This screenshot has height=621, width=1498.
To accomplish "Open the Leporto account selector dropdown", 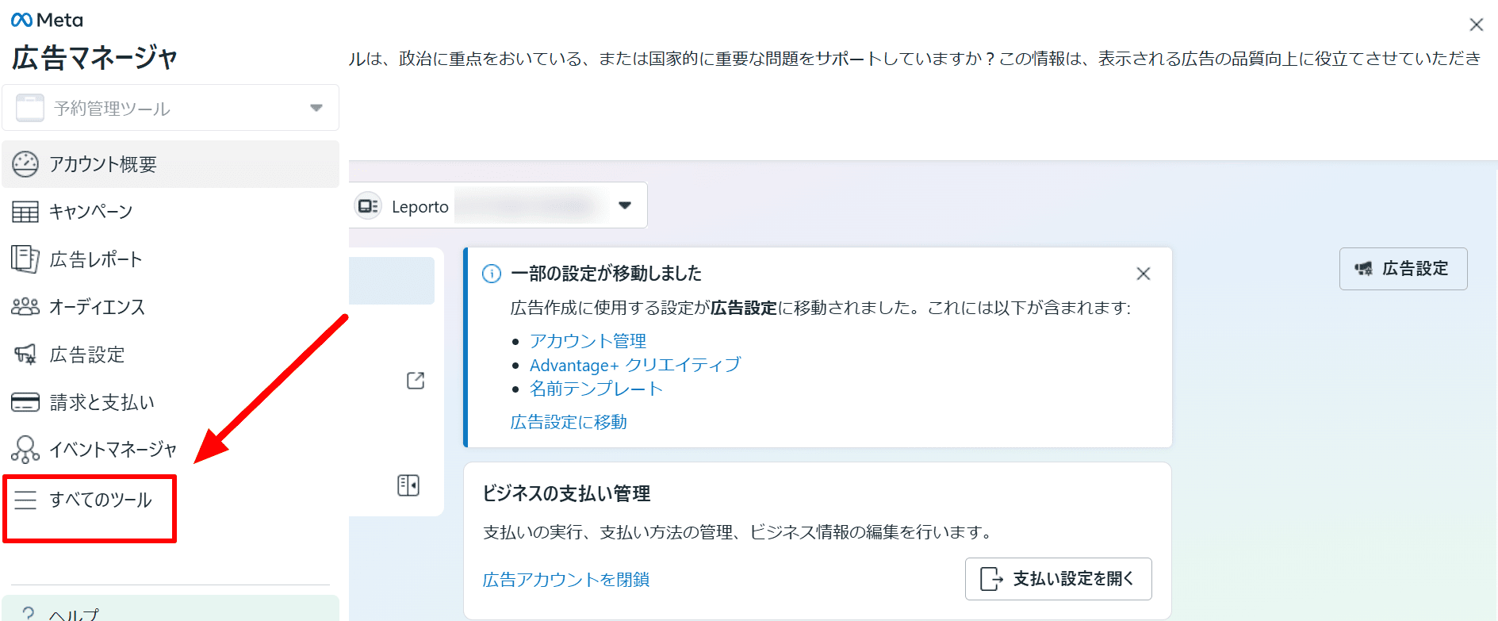I will [500, 205].
